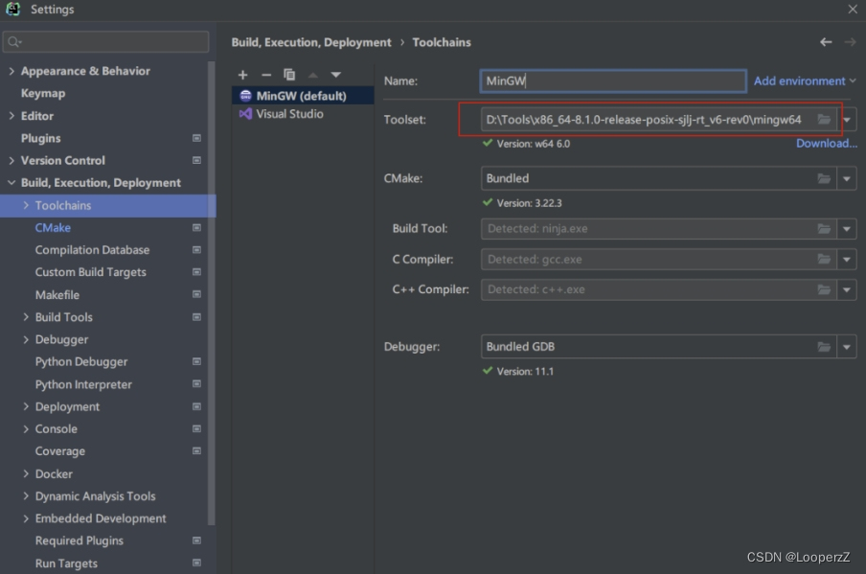The width and height of the screenshot is (866, 574).
Task: Navigate forward with right arrow
Action: (x=850, y=42)
